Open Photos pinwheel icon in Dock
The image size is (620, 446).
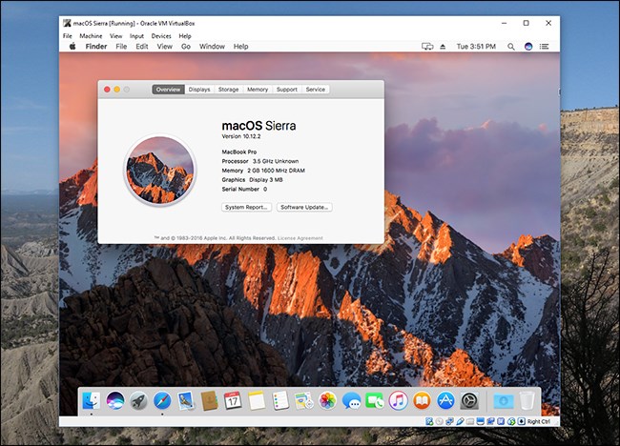point(327,400)
